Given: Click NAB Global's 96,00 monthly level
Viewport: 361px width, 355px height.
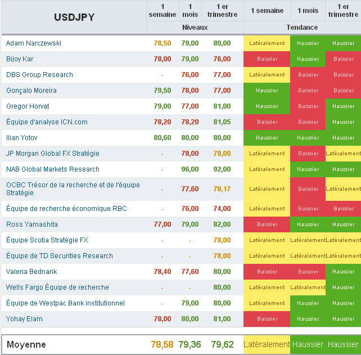Looking at the screenshot, I should tap(190, 169).
